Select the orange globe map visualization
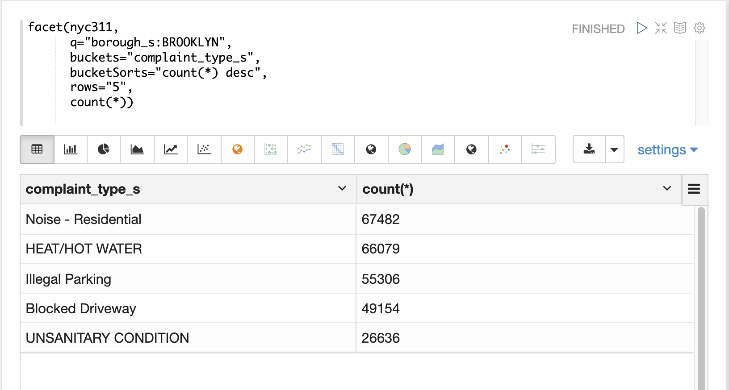This screenshot has width=729, height=390. [238, 149]
